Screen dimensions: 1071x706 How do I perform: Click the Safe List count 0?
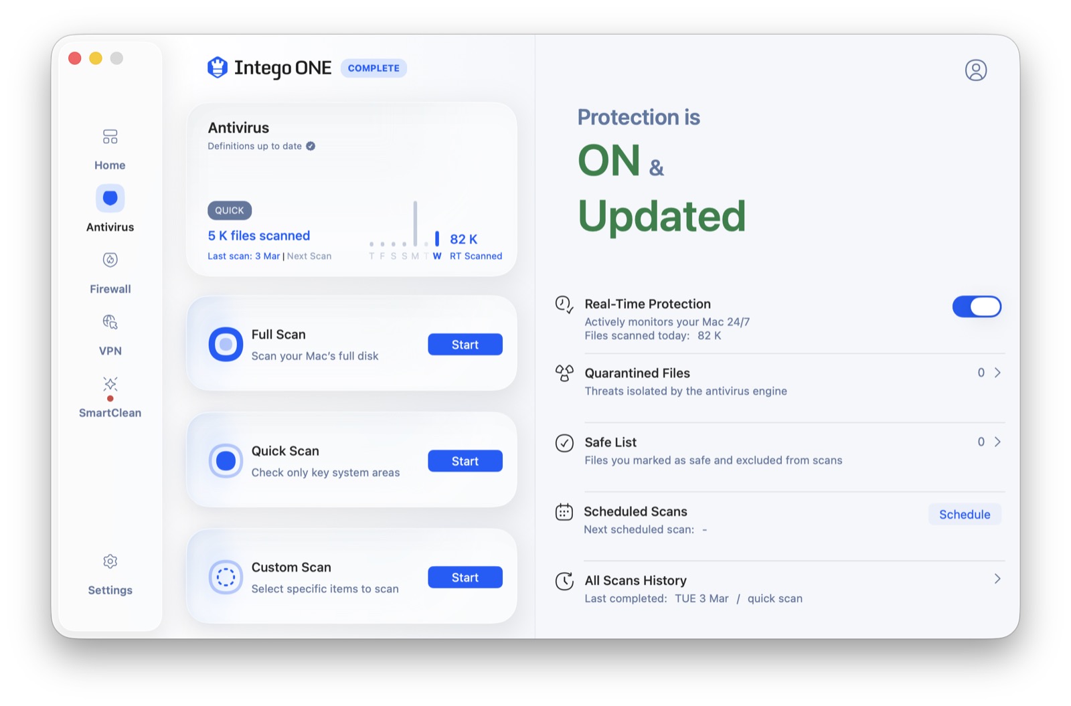981,442
